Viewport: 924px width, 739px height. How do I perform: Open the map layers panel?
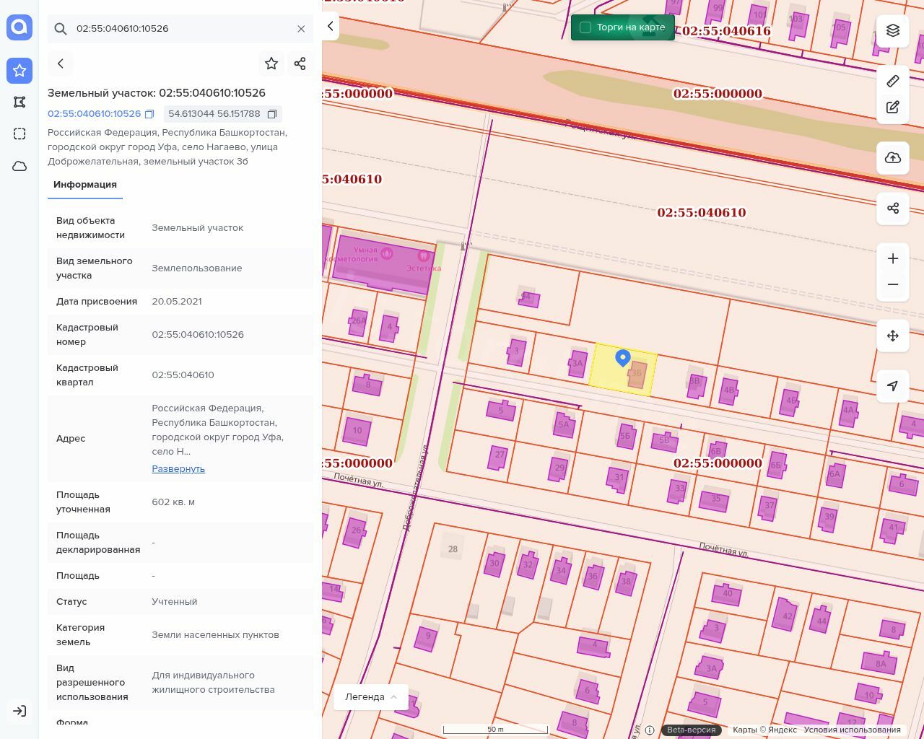893,30
